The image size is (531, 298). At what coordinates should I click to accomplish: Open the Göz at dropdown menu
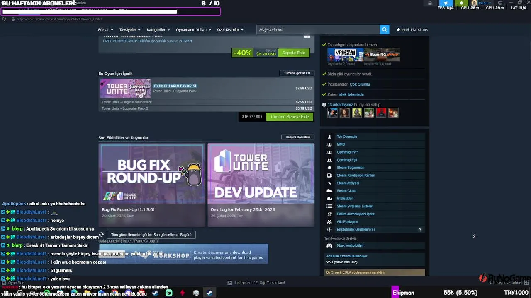pyautogui.click(x=105, y=30)
